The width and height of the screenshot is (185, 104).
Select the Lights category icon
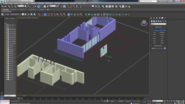coord(156,21)
